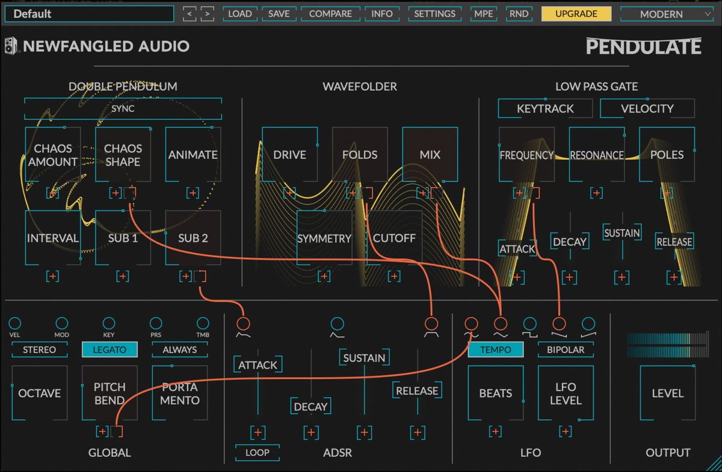Open the SETTINGS panel

(x=434, y=14)
